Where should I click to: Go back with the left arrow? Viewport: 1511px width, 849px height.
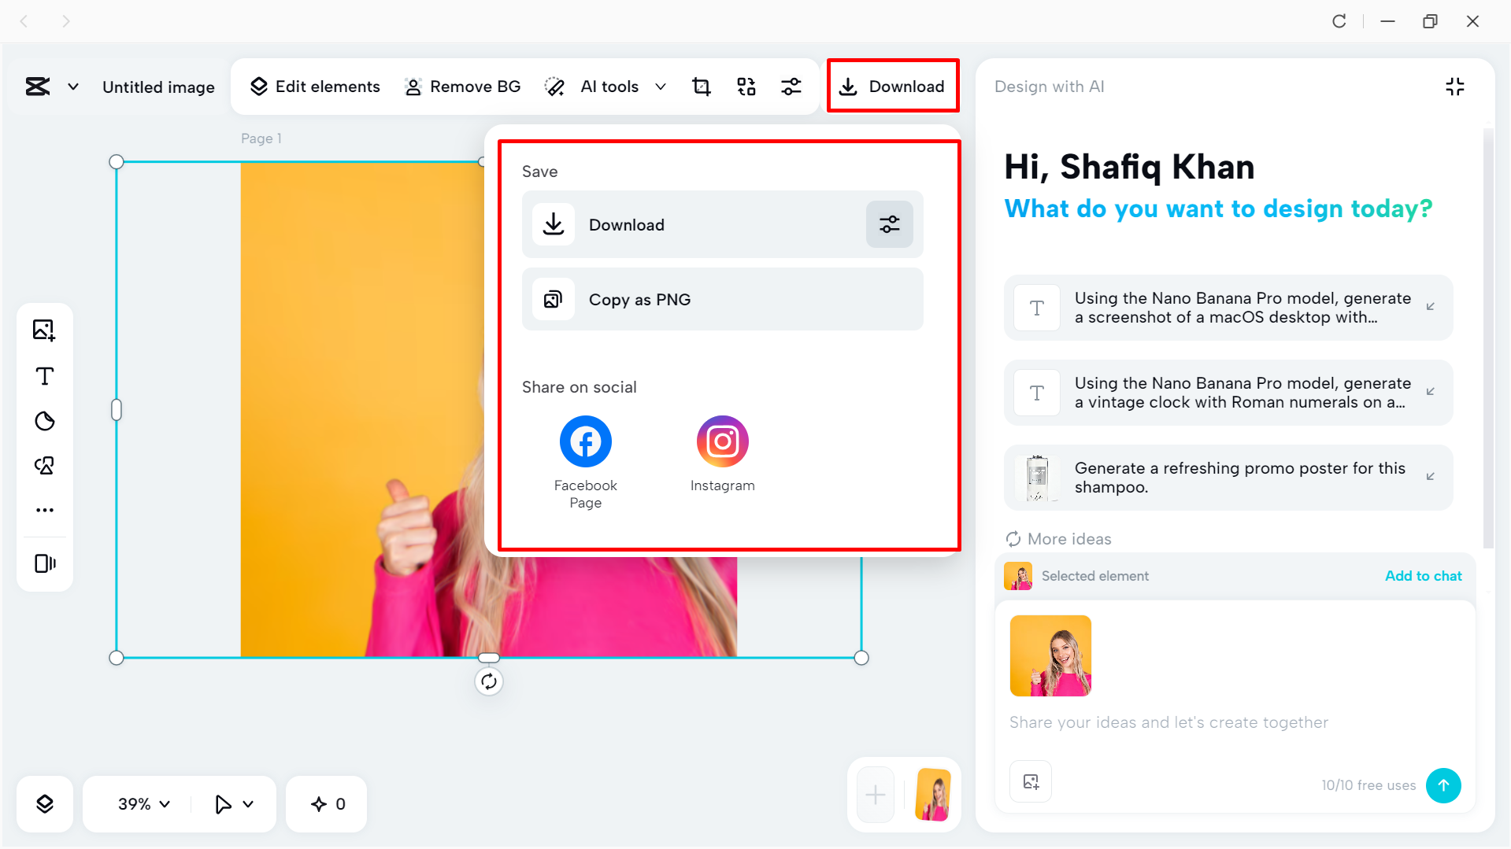pyautogui.click(x=24, y=21)
